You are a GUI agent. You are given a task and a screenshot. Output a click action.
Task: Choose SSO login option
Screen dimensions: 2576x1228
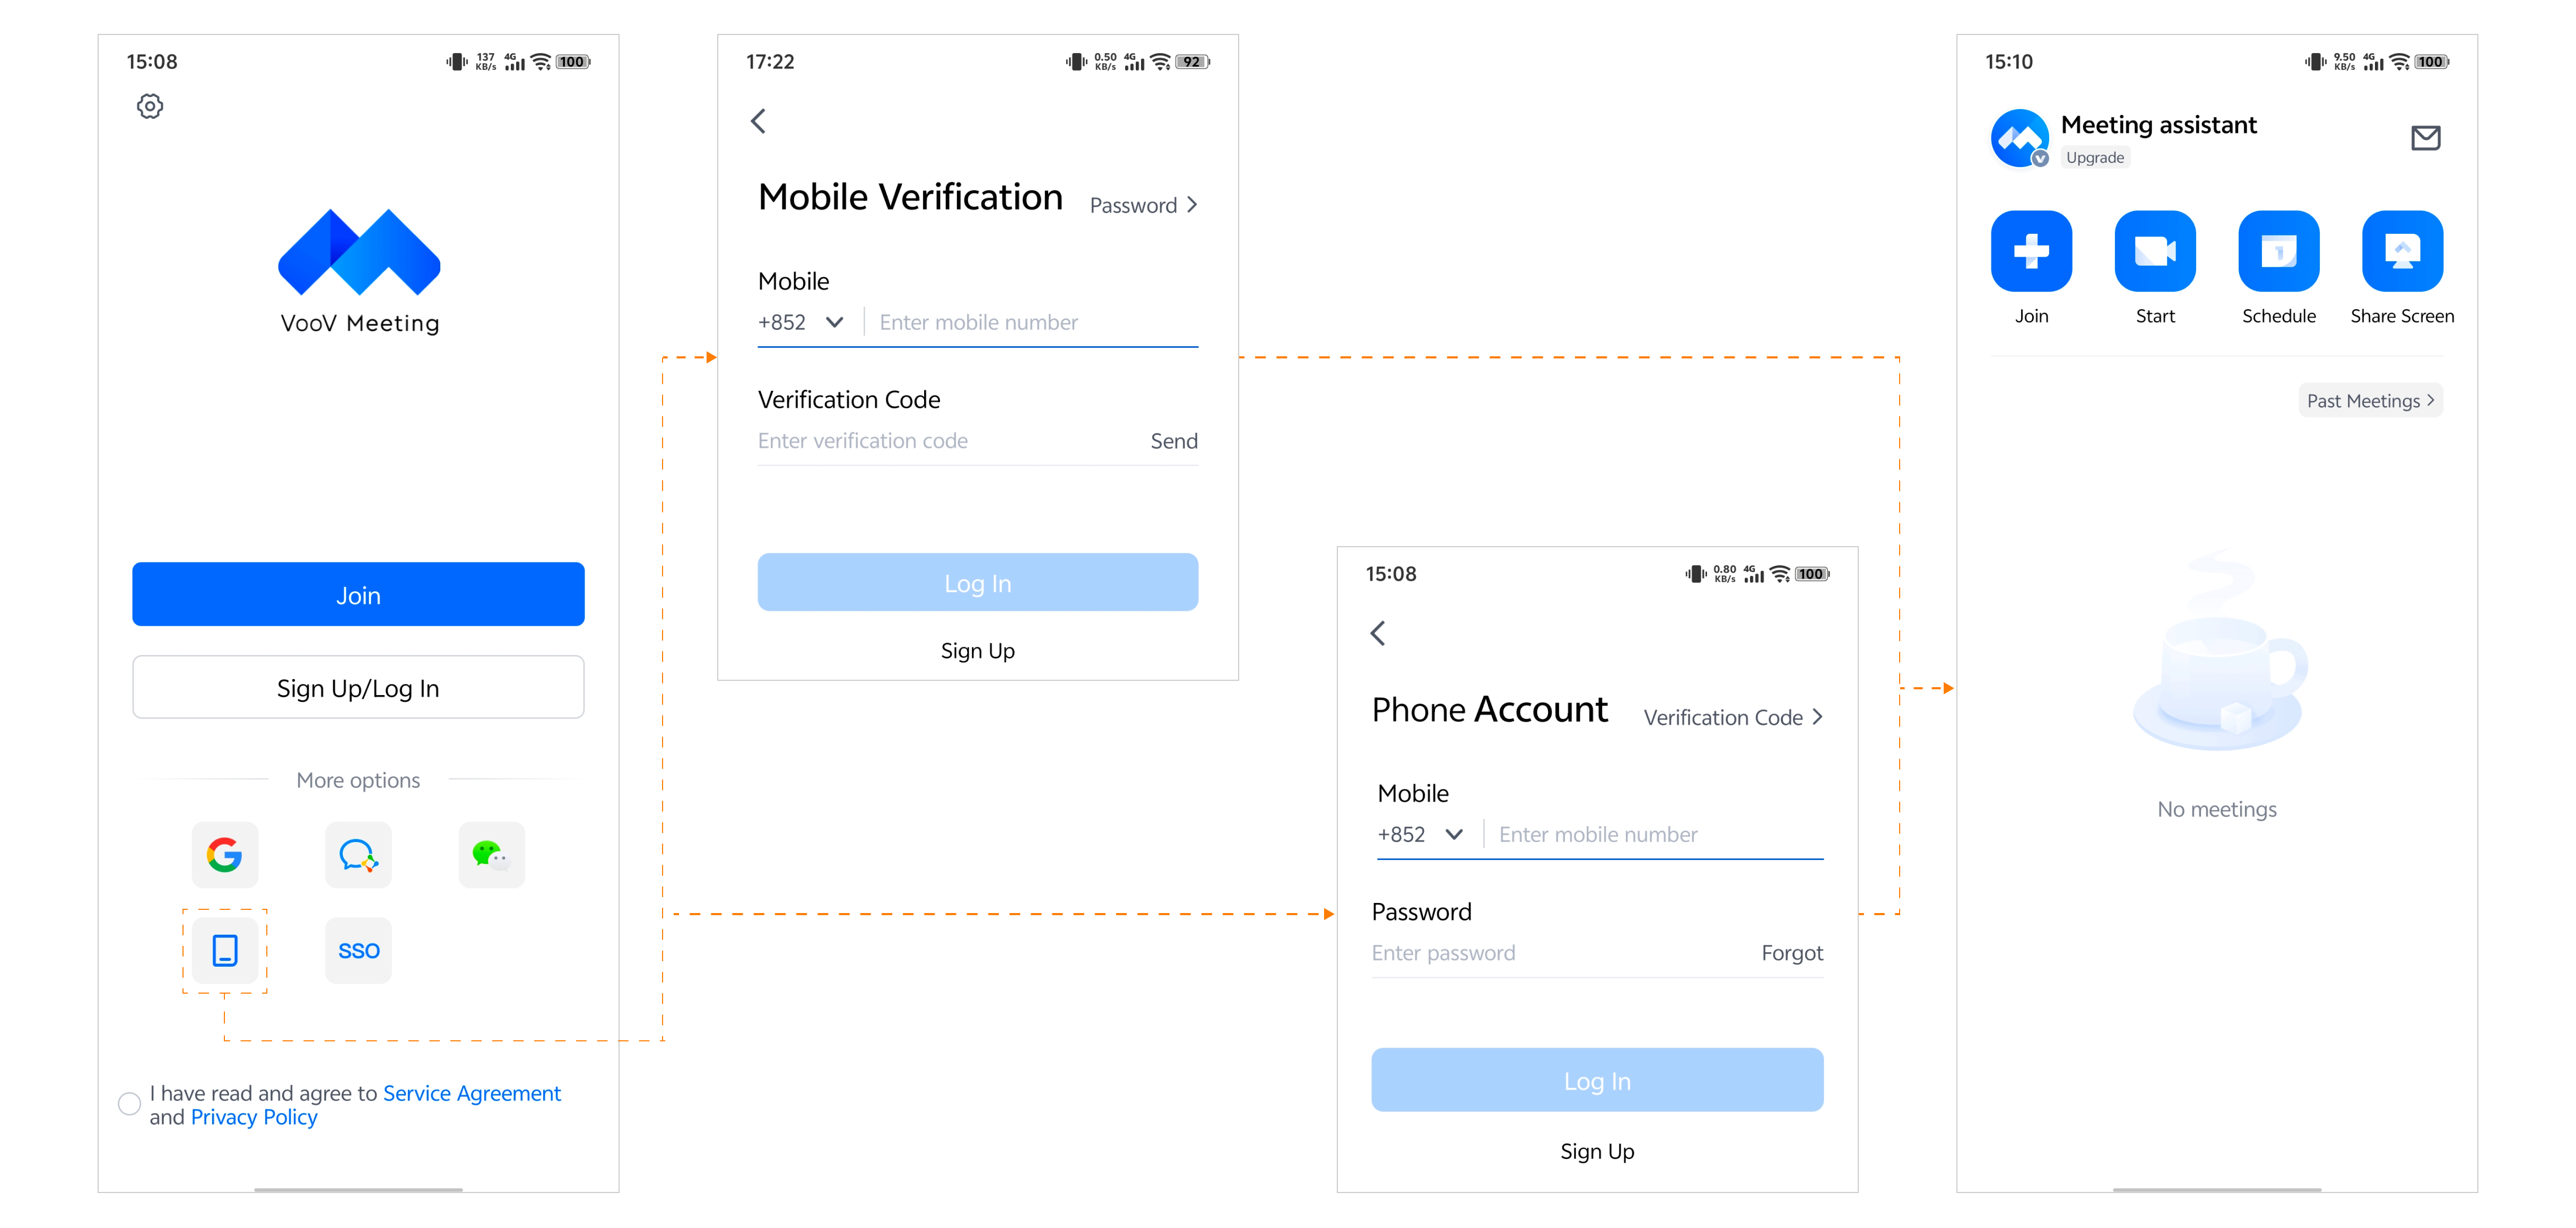pyautogui.click(x=358, y=950)
